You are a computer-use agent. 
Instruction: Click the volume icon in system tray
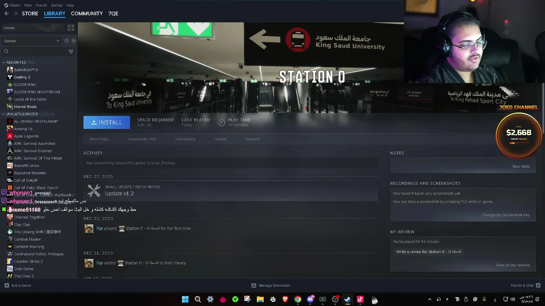pyautogui.click(x=513, y=299)
